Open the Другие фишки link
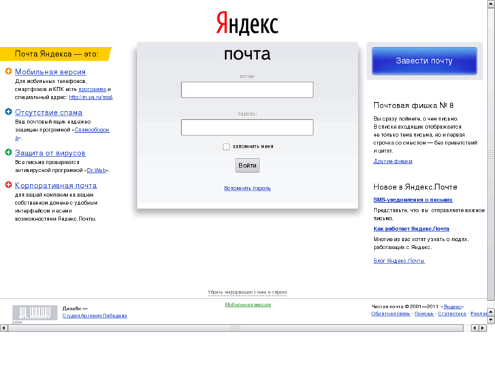 pyautogui.click(x=393, y=161)
